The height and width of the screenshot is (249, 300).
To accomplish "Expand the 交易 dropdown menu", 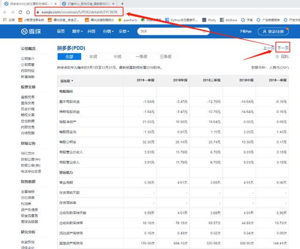I will (x=124, y=31).
